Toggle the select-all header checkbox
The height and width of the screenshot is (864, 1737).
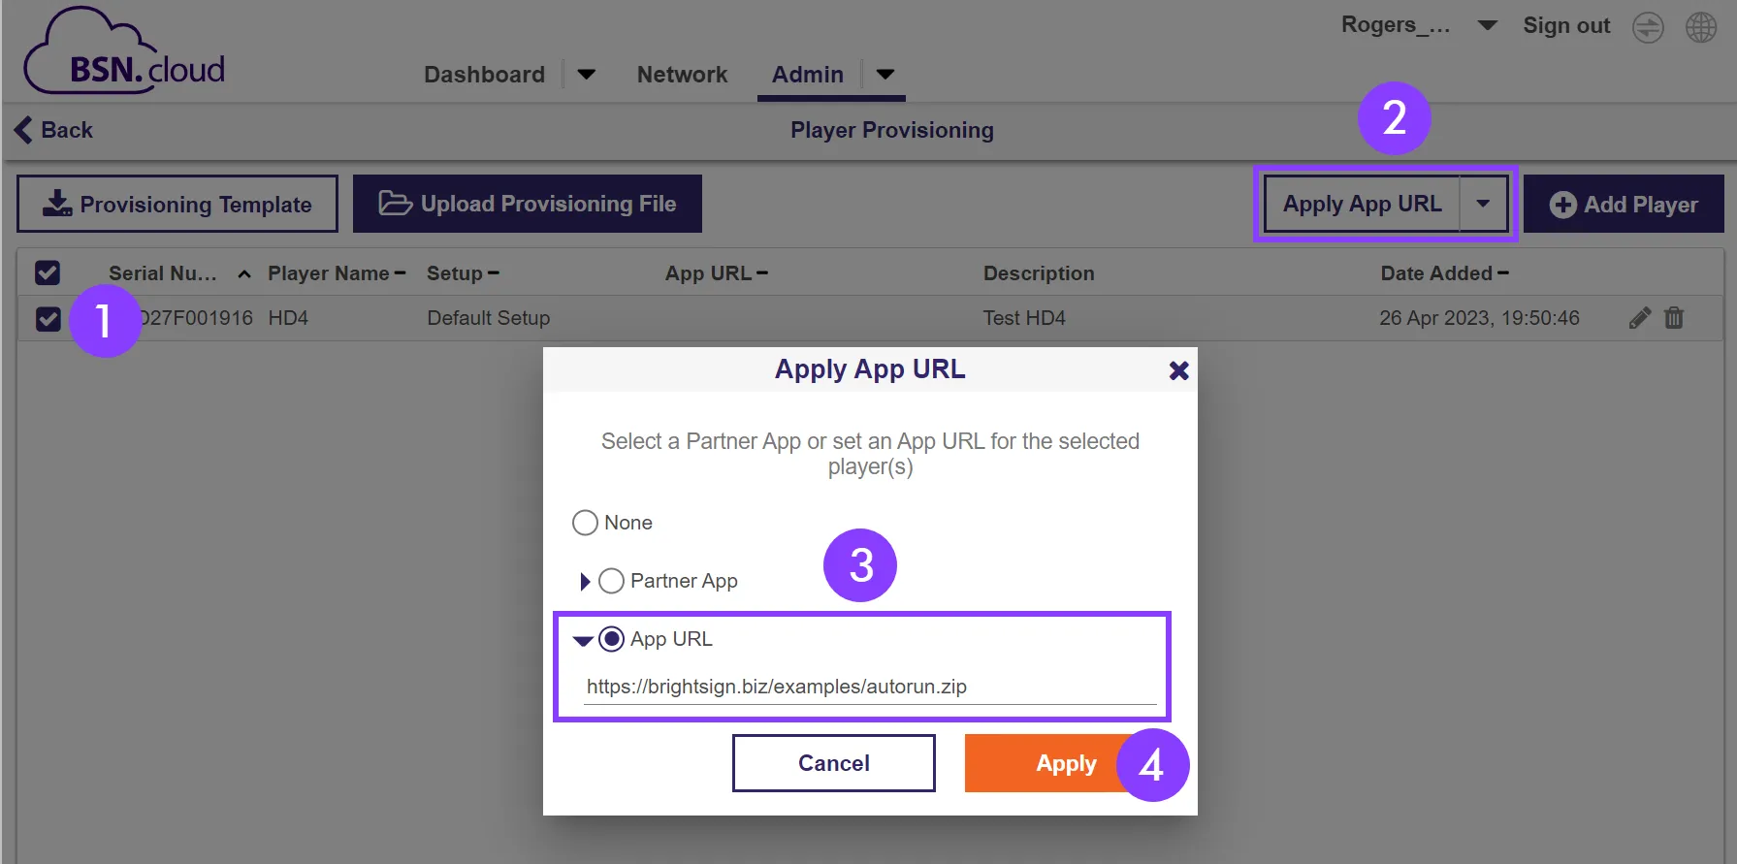coord(48,273)
